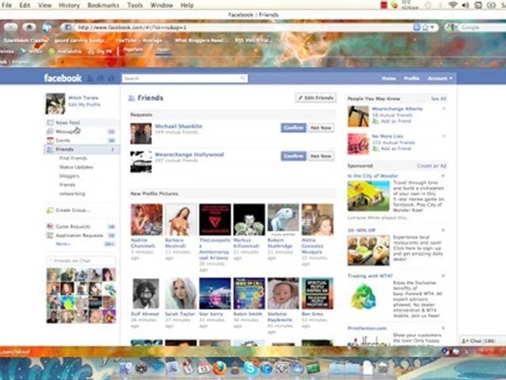
Task: Open the Tools menu
Action: pos(134,5)
